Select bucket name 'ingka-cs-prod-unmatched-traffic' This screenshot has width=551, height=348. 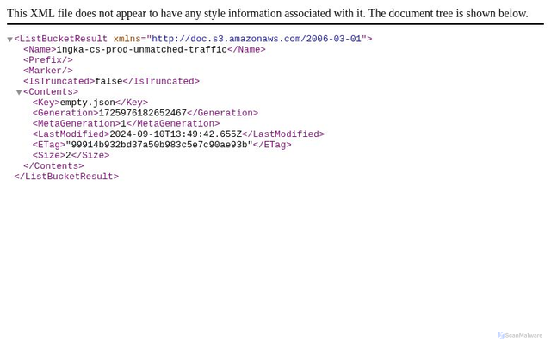141,50
